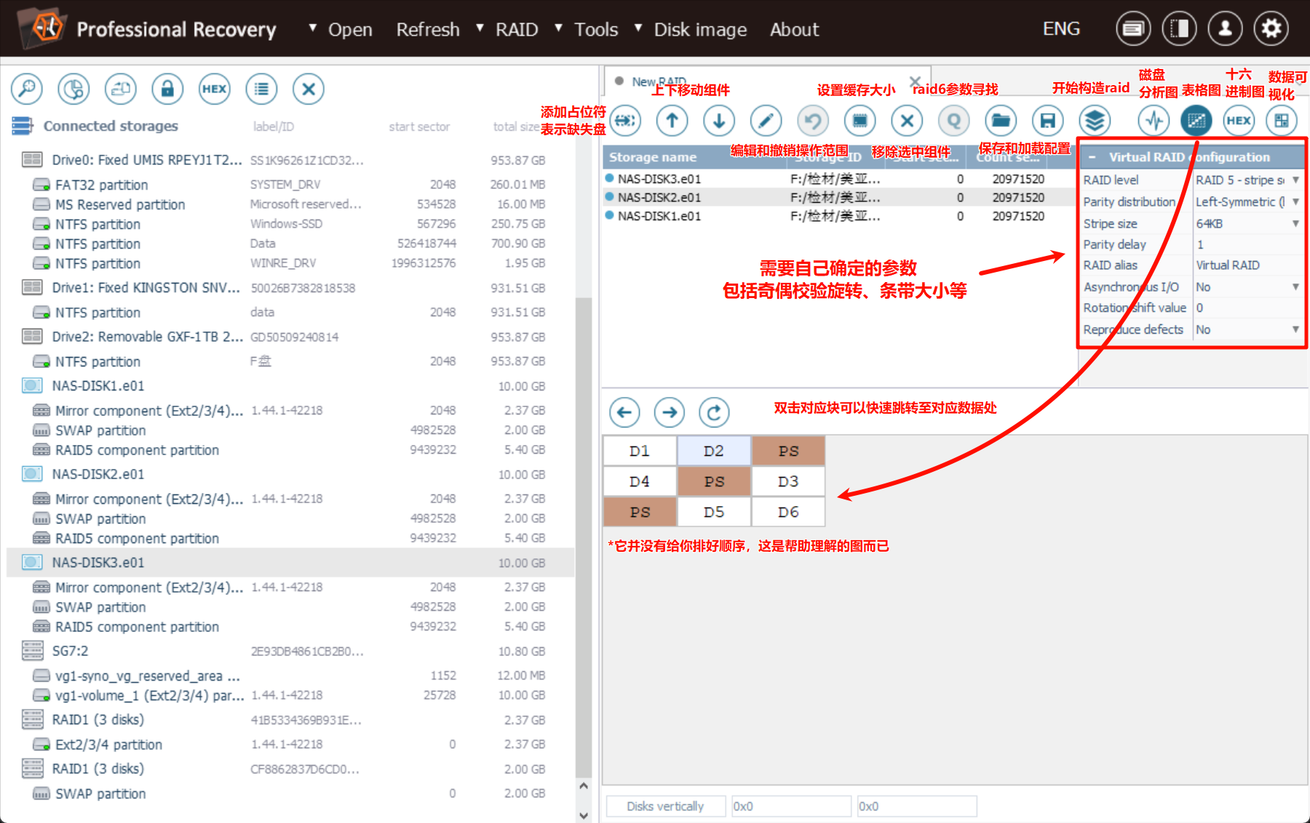Select NAS-DISK2.e01 in the left storage tree
The height and width of the screenshot is (823, 1310).
[98, 474]
